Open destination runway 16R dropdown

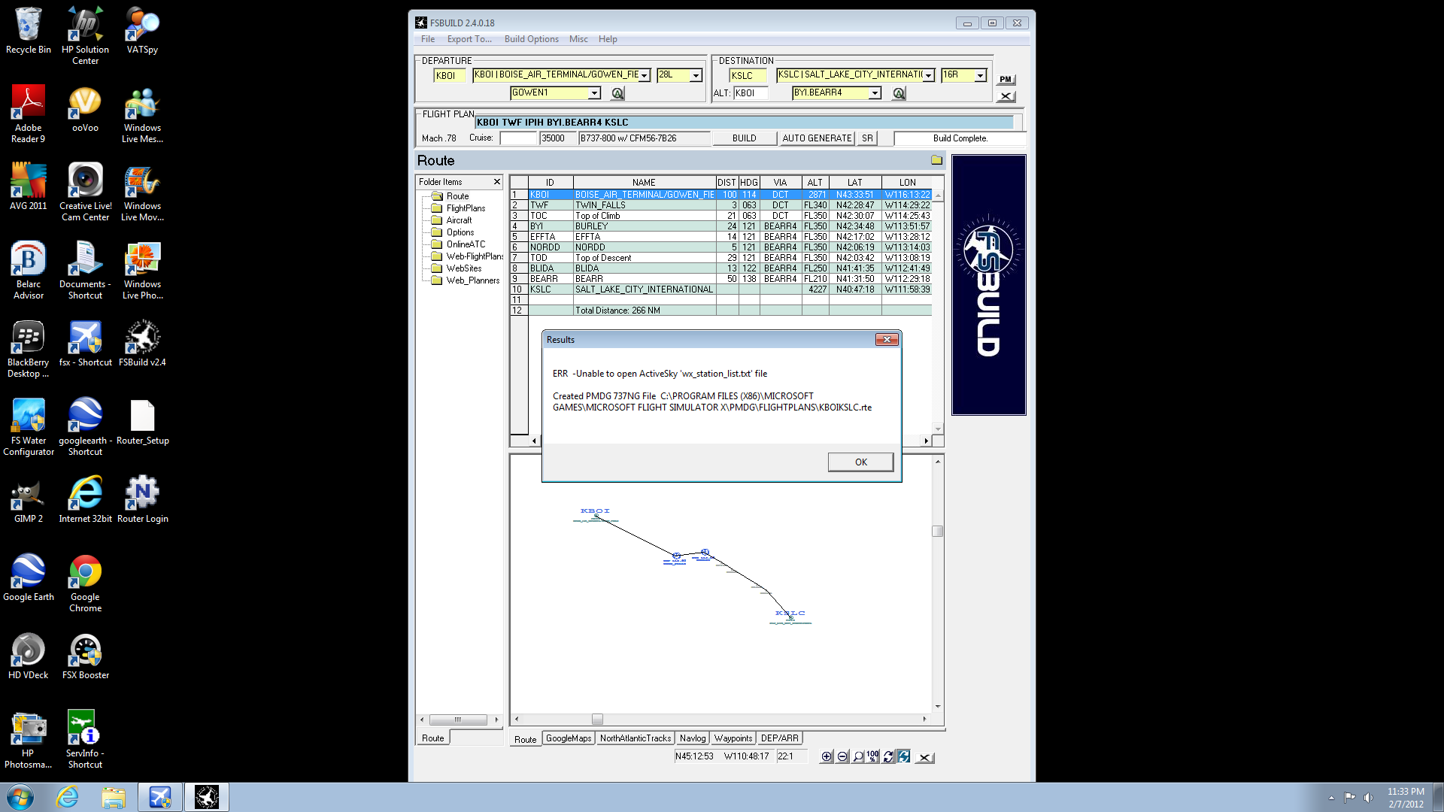[980, 75]
